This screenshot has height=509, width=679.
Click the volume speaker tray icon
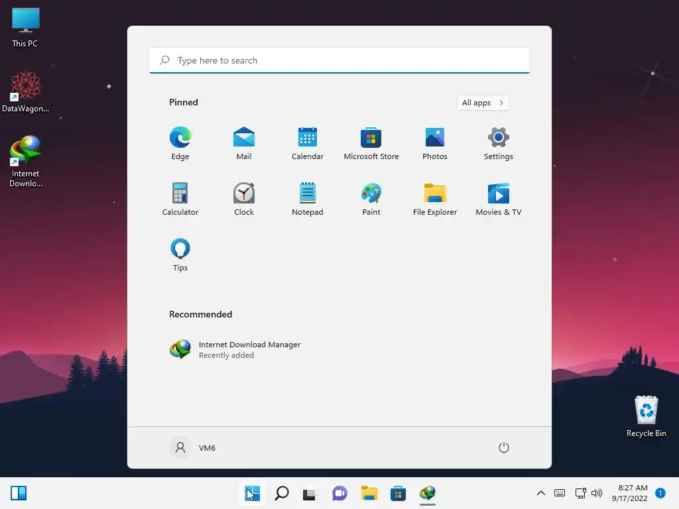pyautogui.click(x=597, y=493)
